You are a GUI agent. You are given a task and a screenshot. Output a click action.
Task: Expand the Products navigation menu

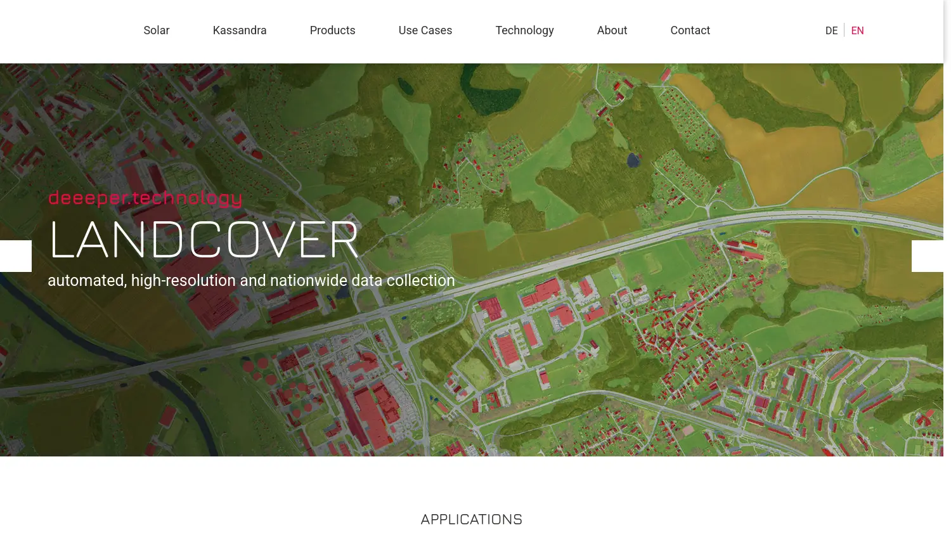click(x=332, y=30)
